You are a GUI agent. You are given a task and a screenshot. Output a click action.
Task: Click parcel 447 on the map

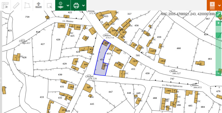[x=110, y=92]
